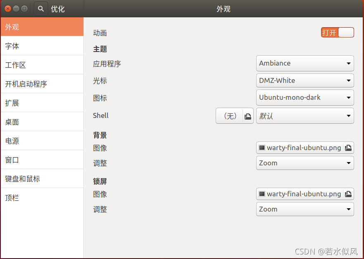
Task: Click the search magnifier icon
Action: [x=41, y=9]
